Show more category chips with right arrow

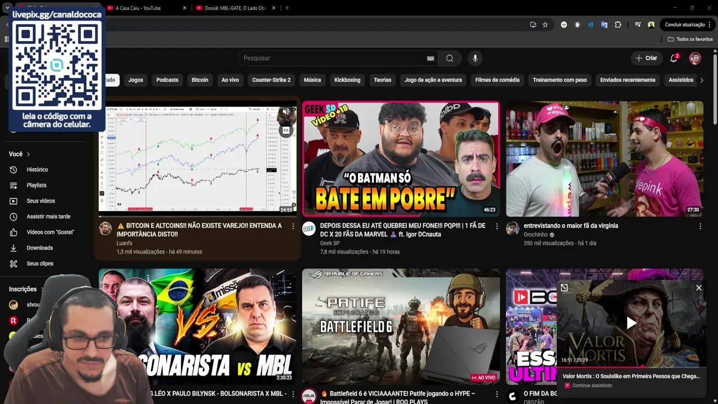701,80
